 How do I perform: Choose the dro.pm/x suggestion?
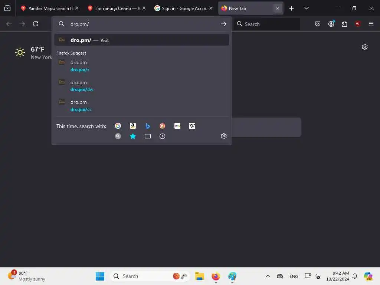coord(141,66)
